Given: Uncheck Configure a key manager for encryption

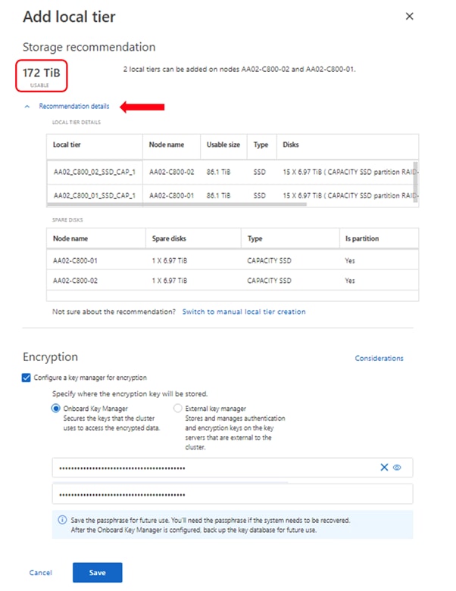Looking at the screenshot, I should click(26, 378).
